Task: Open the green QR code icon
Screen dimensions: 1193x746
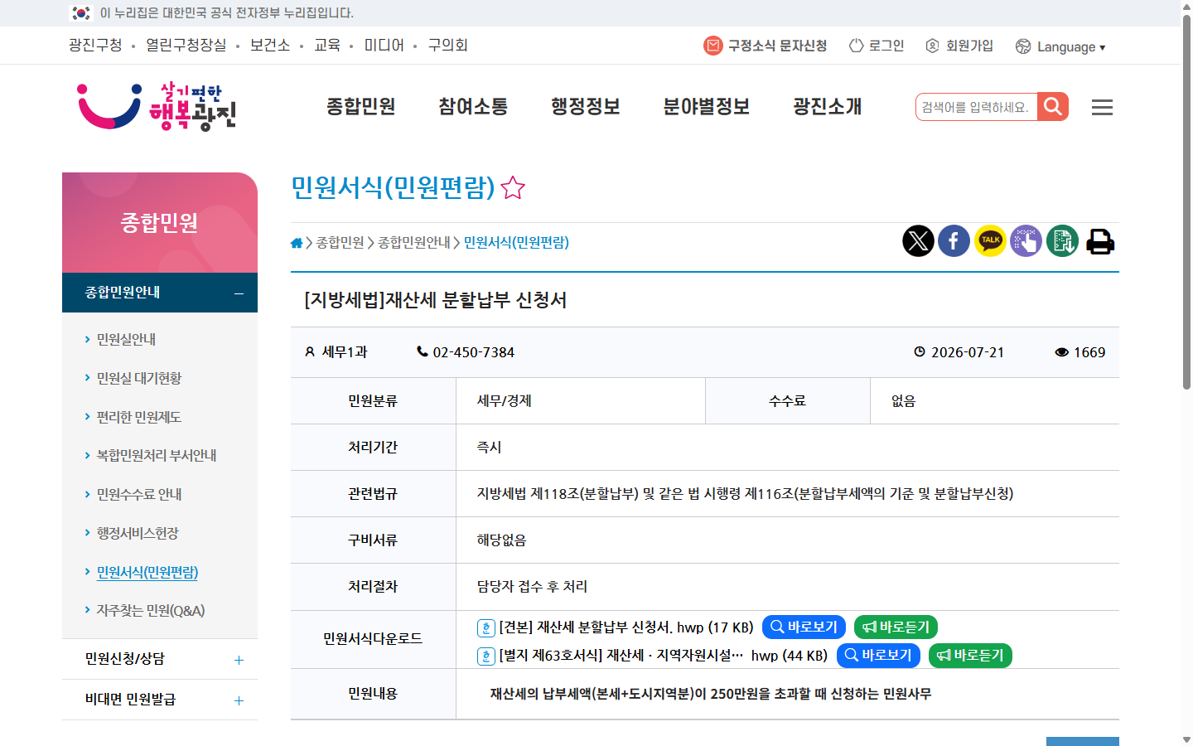Action: click(1062, 241)
